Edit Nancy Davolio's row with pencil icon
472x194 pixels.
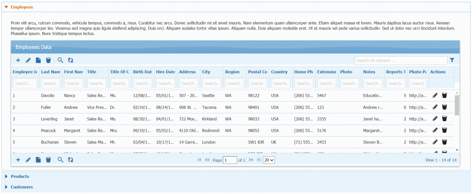435,95
